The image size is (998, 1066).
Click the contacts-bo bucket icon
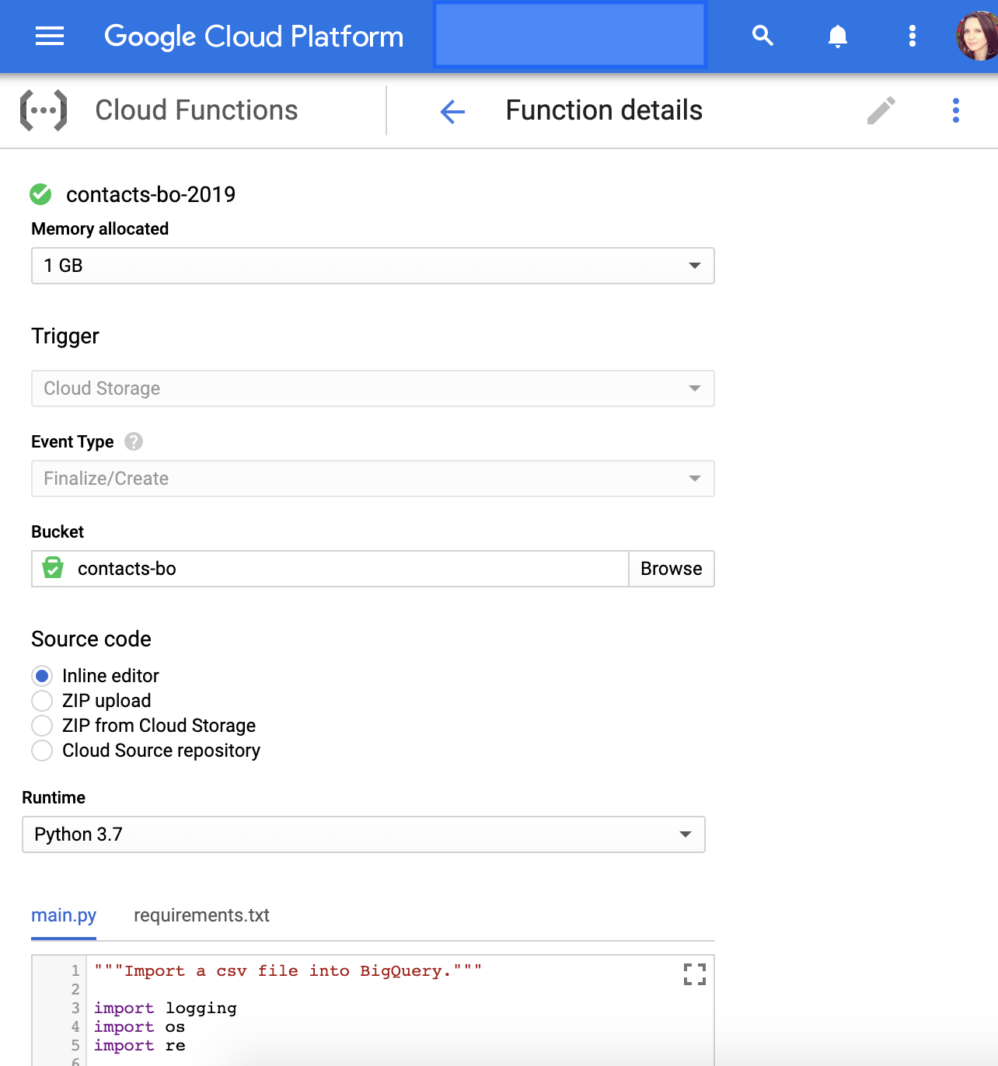(53, 568)
